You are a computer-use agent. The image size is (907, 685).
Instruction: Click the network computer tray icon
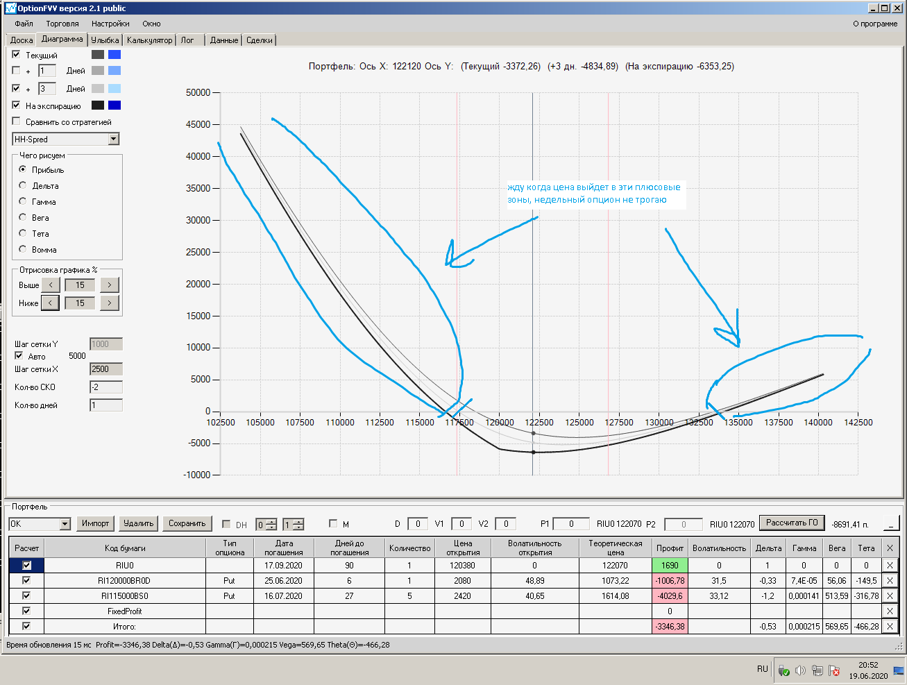coord(817,670)
